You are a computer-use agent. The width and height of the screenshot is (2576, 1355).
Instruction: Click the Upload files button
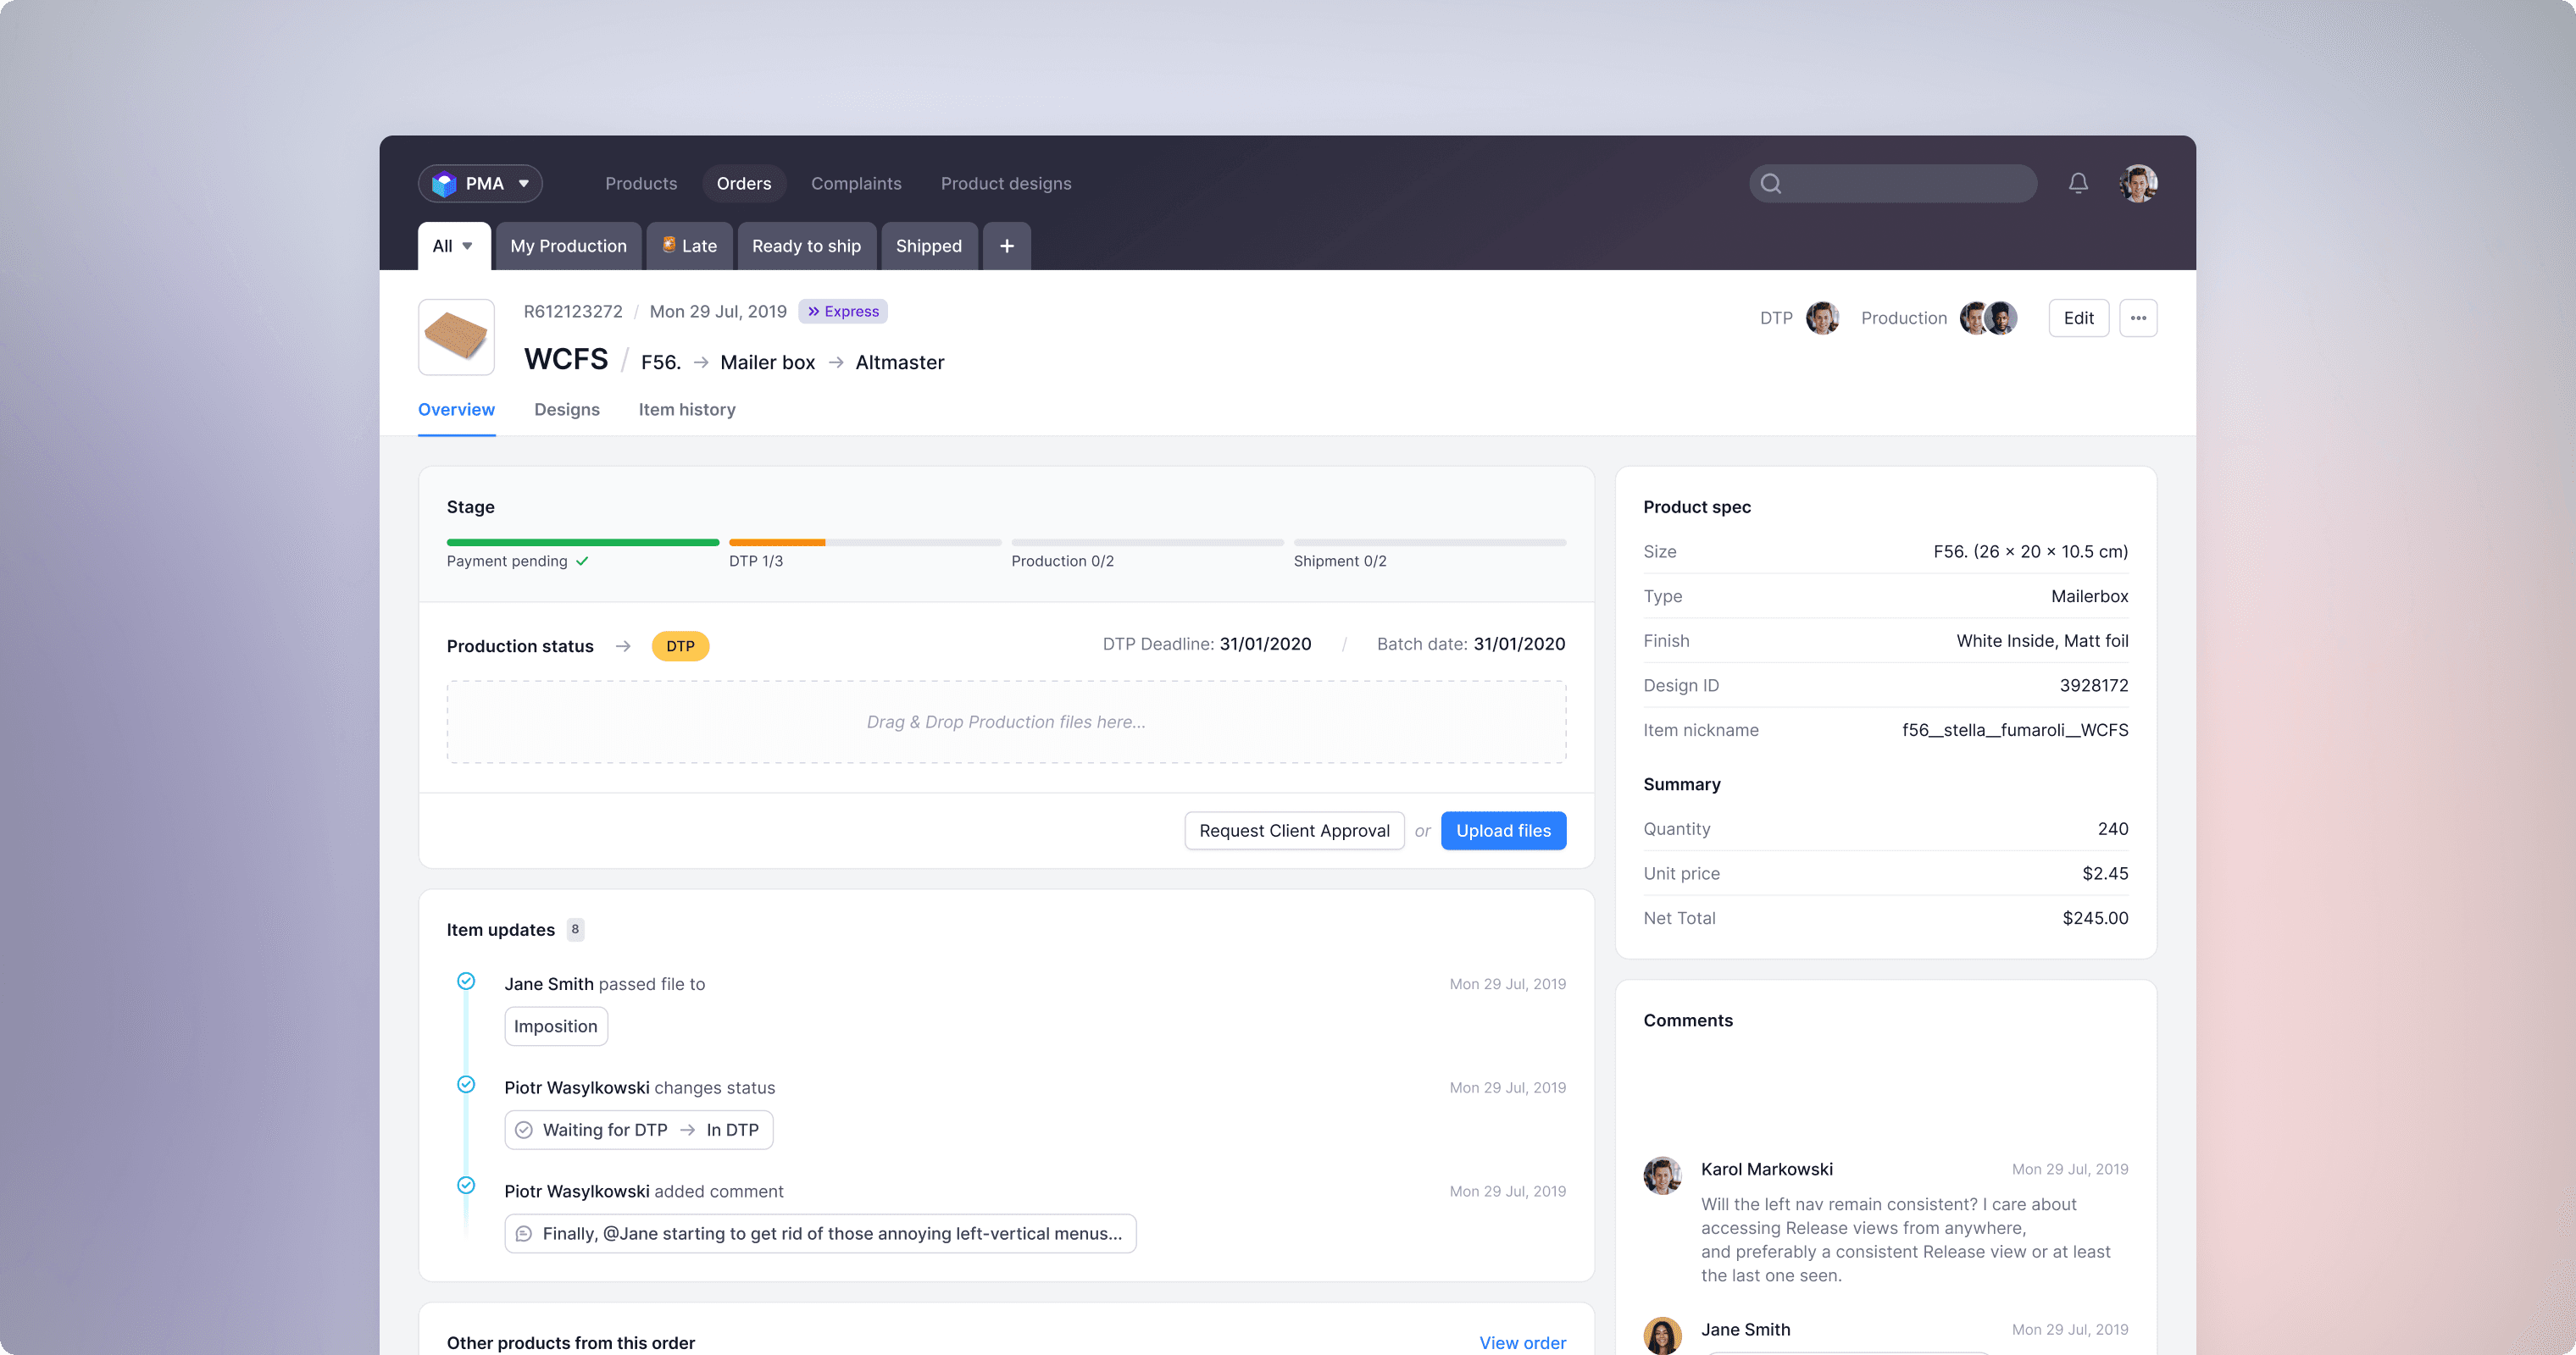point(1502,831)
